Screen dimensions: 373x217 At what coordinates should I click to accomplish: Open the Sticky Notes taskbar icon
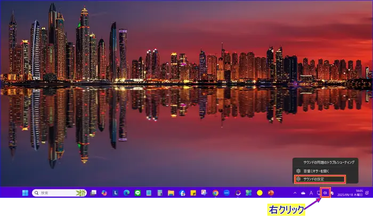point(193,193)
